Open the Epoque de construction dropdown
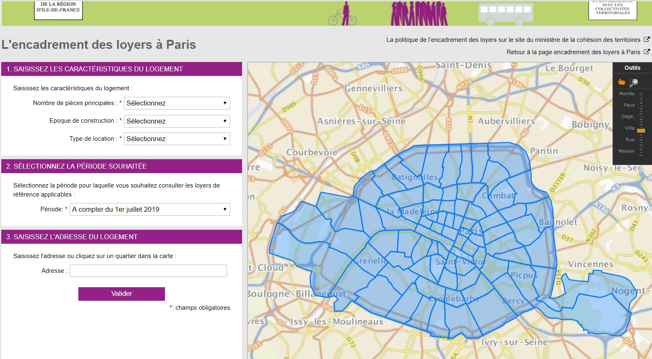 (x=177, y=121)
